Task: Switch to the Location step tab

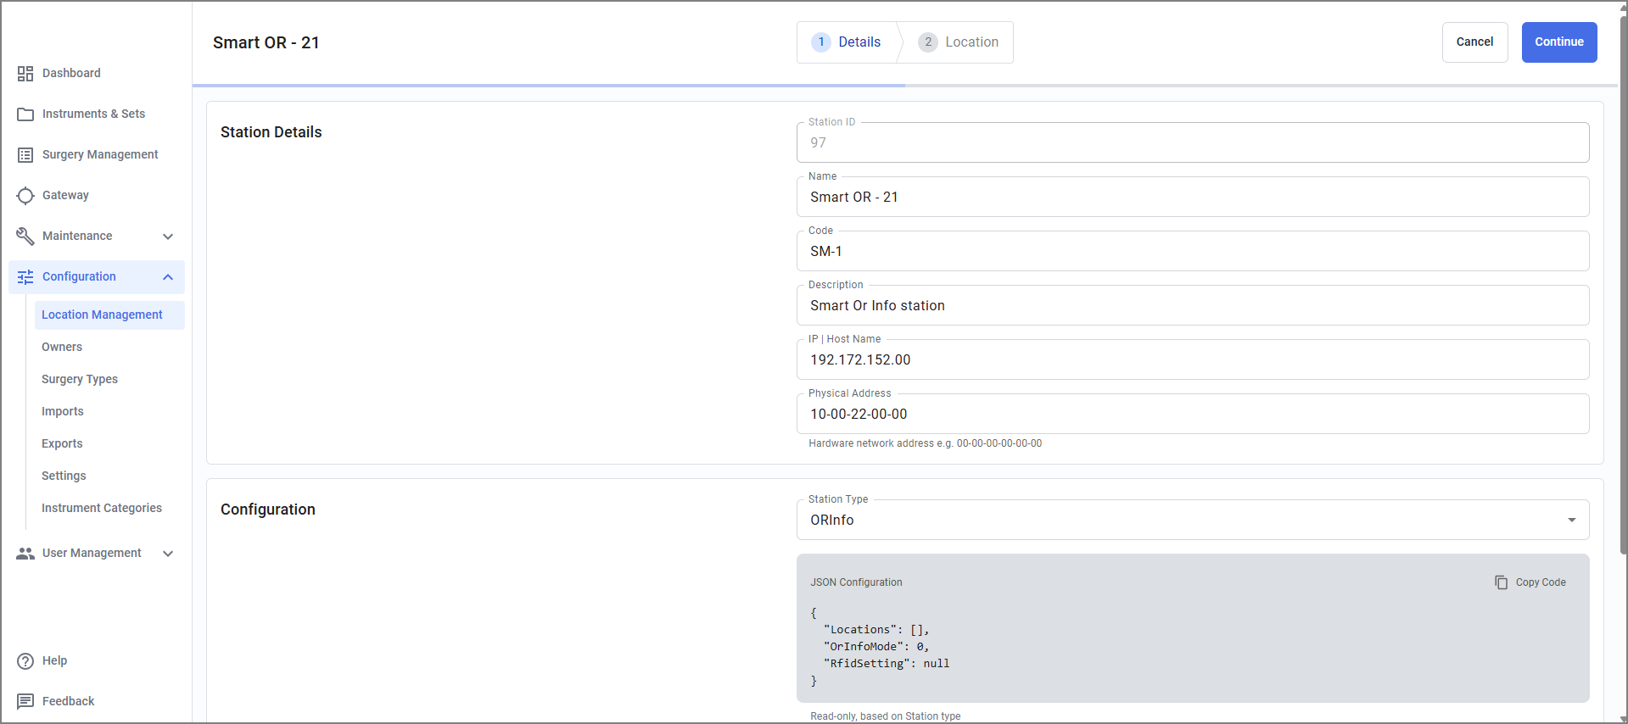Action: [959, 42]
